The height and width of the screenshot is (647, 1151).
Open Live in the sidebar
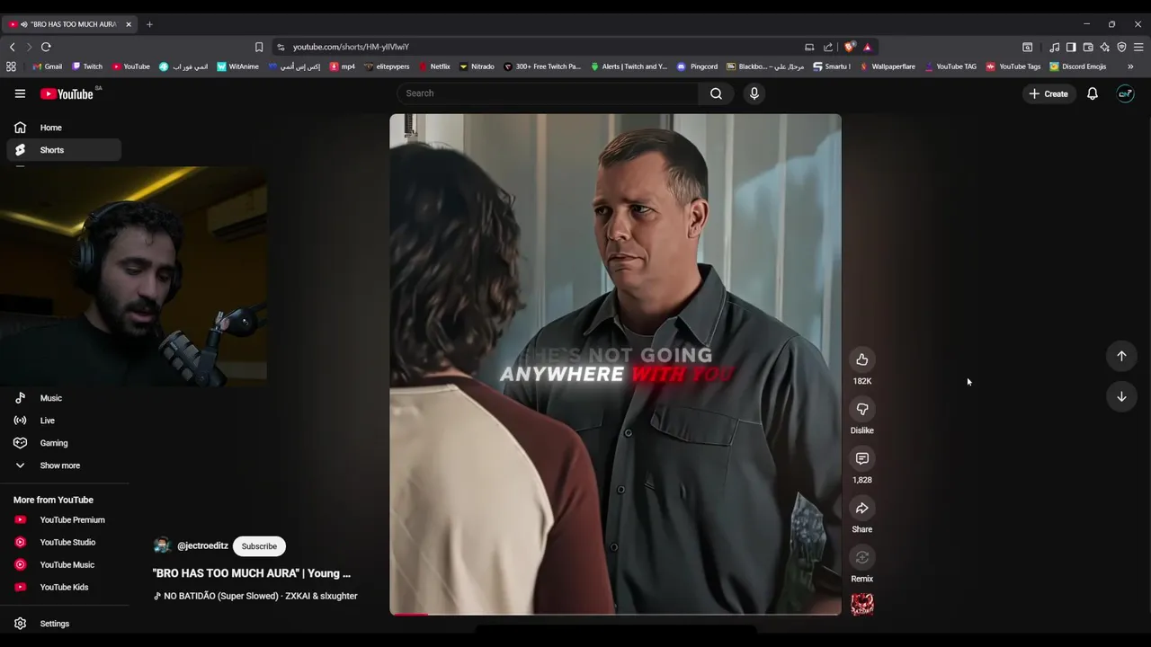(63, 421)
